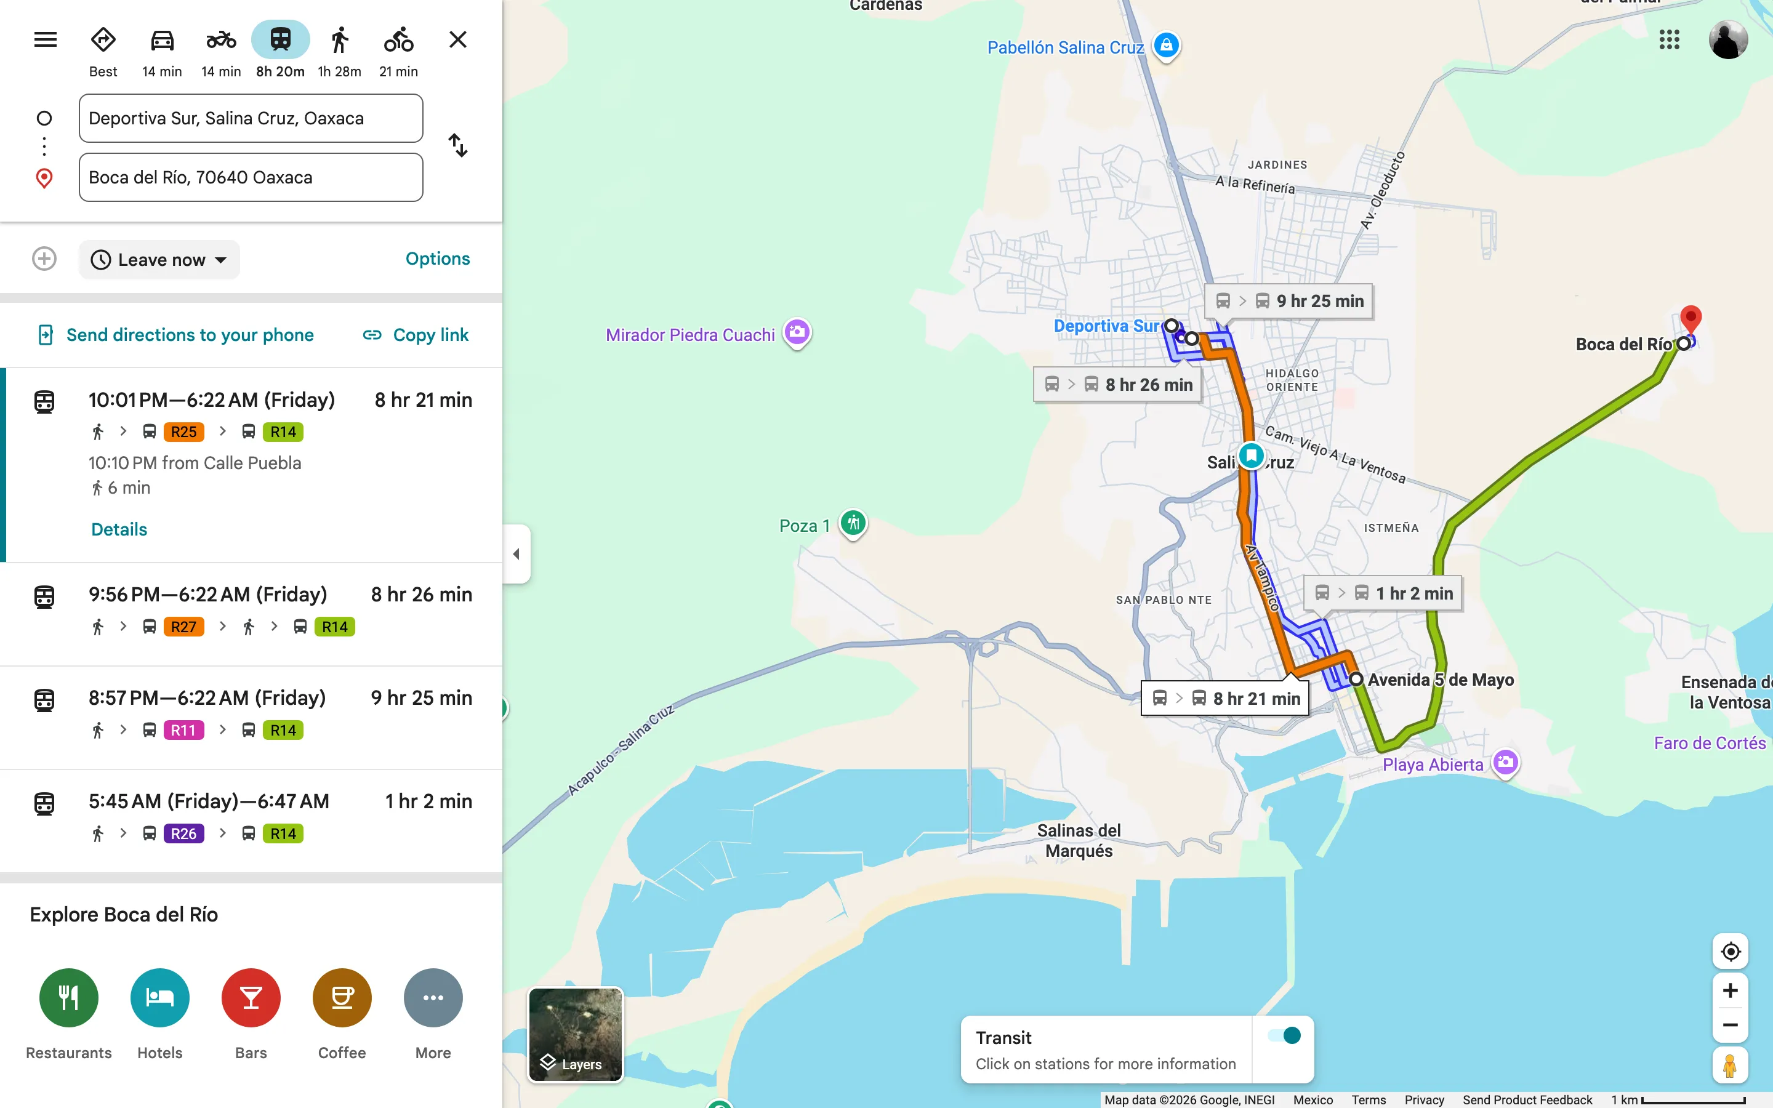Image resolution: width=1773 pixels, height=1108 pixels.
Task: Explore Hotels near Boca del Río
Action: tap(159, 1013)
